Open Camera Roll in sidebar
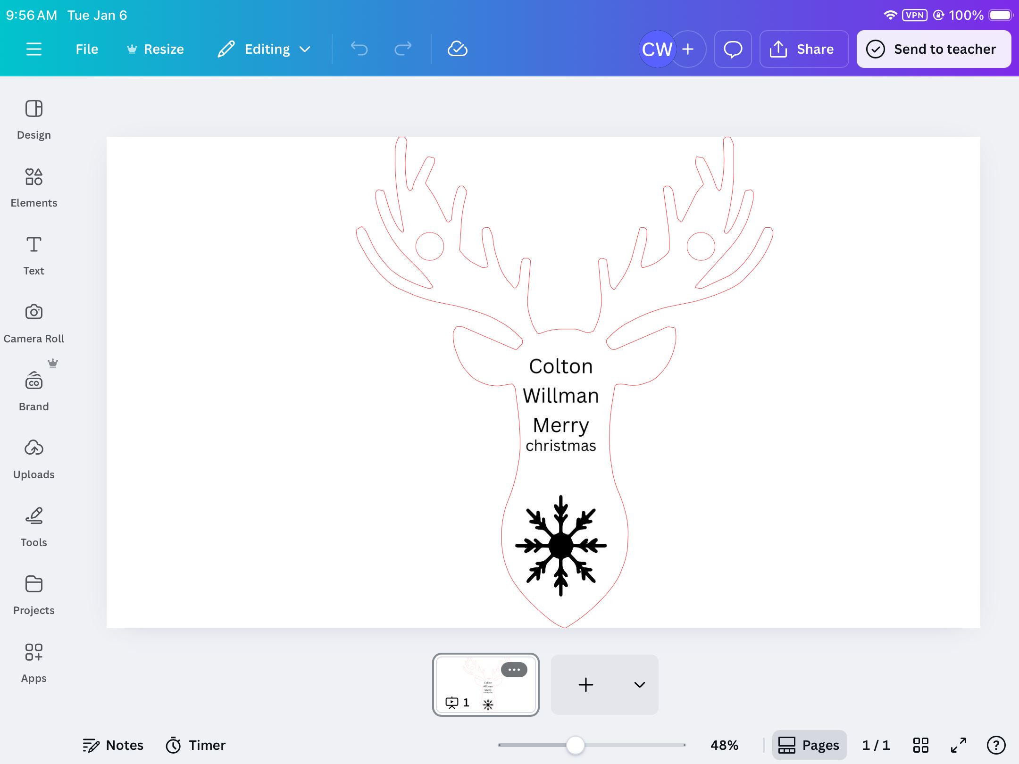This screenshot has width=1019, height=764. tap(33, 324)
